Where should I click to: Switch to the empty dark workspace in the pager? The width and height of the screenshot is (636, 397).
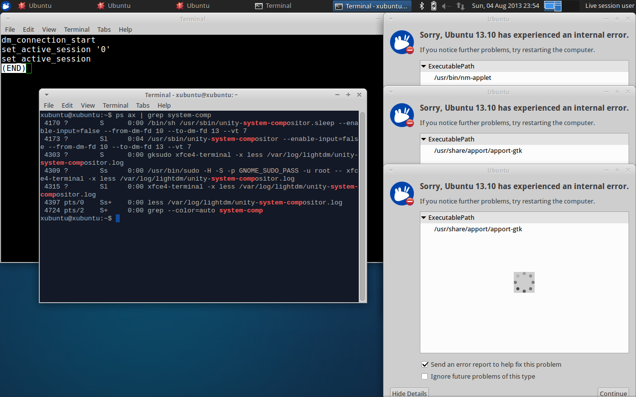point(570,6)
